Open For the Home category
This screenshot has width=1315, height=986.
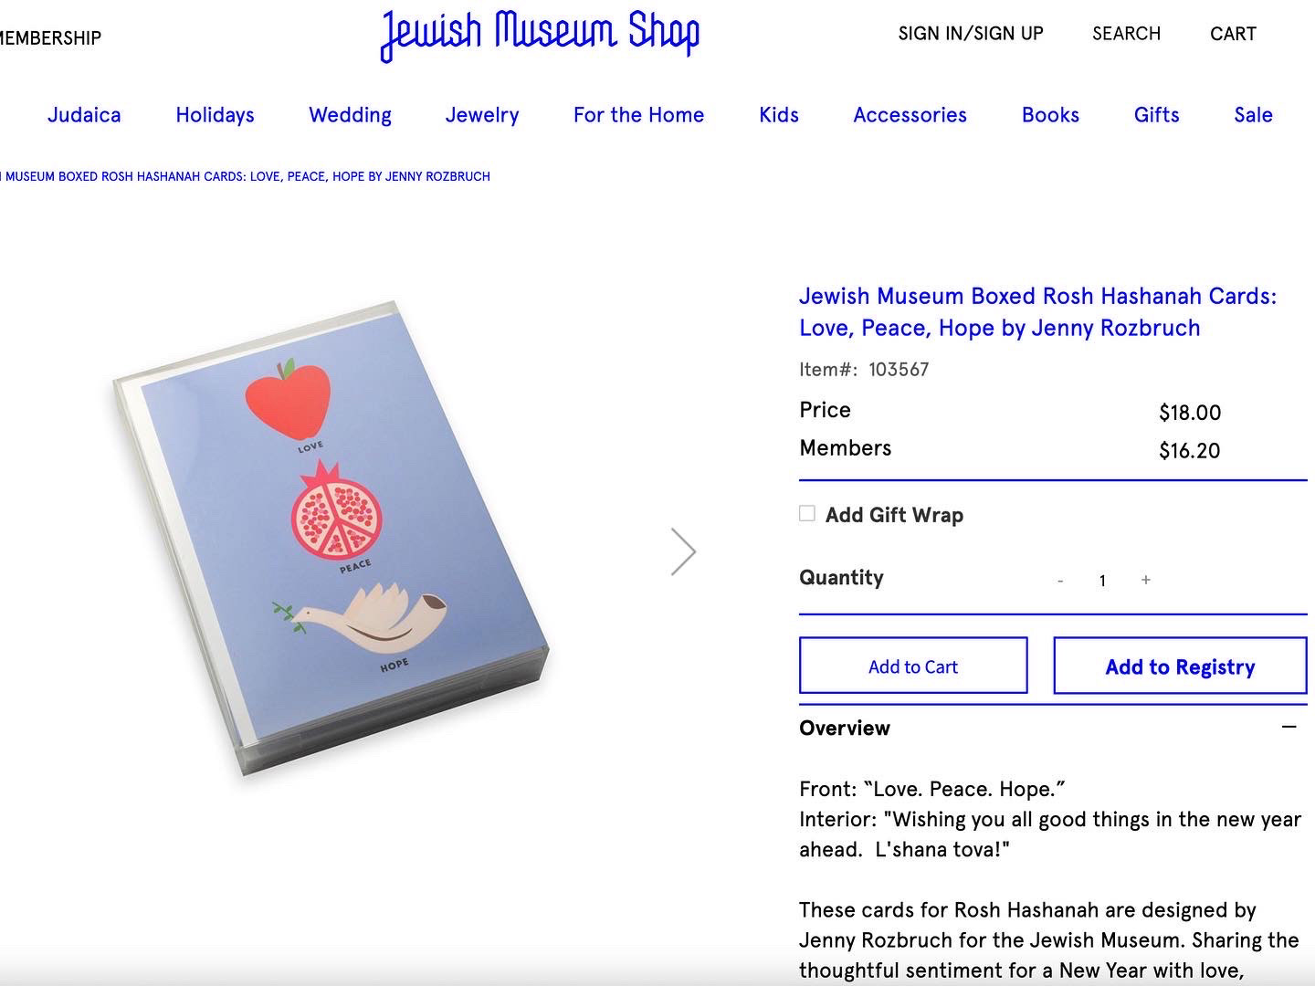tap(638, 115)
